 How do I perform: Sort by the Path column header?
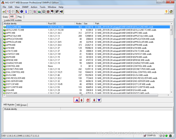point(132,23)
